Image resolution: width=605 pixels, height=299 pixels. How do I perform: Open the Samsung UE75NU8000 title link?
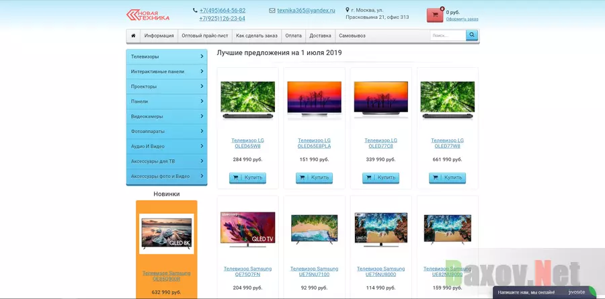[x=381, y=271]
